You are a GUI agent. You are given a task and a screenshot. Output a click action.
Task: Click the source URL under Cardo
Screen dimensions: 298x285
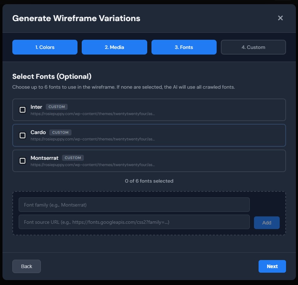92,139
